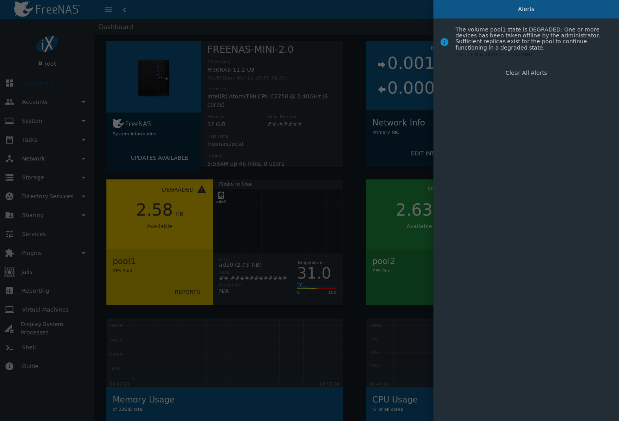Click the pool1 degraded state alert text

coord(528,39)
